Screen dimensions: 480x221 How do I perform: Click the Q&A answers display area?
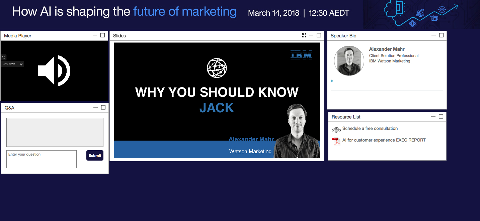point(55,132)
